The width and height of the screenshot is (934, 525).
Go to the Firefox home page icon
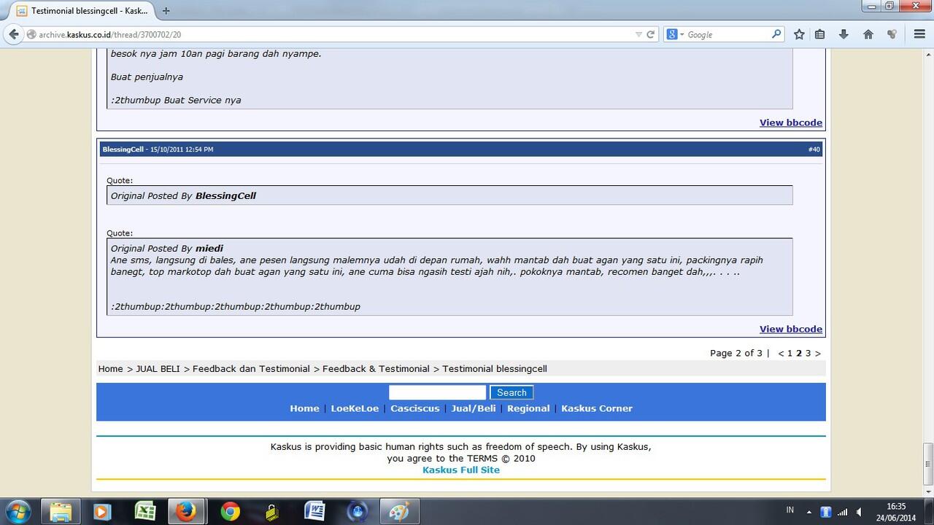click(868, 34)
